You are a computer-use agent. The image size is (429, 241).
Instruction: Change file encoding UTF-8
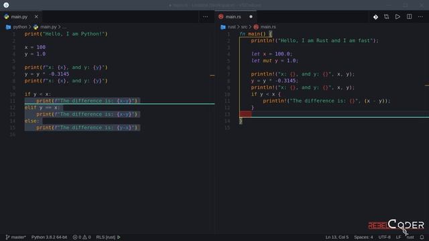coord(384,237)
